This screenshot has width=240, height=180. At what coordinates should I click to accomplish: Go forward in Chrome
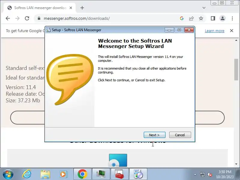17,18
